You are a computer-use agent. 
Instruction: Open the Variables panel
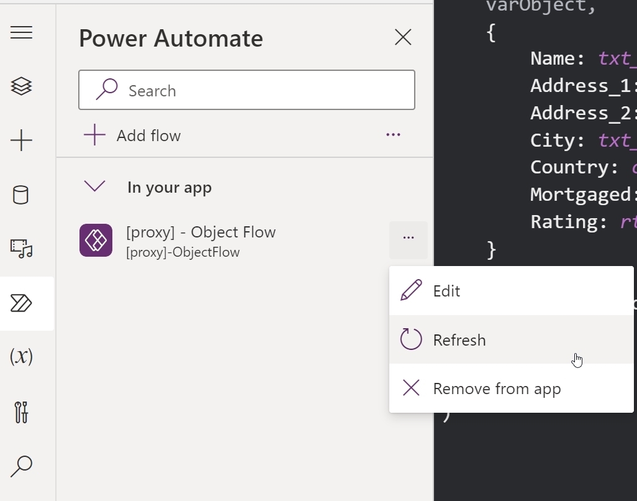click(x=21, y=356)
